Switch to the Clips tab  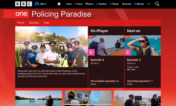tap(46, 23)
